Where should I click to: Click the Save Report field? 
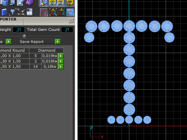point(37,42)
